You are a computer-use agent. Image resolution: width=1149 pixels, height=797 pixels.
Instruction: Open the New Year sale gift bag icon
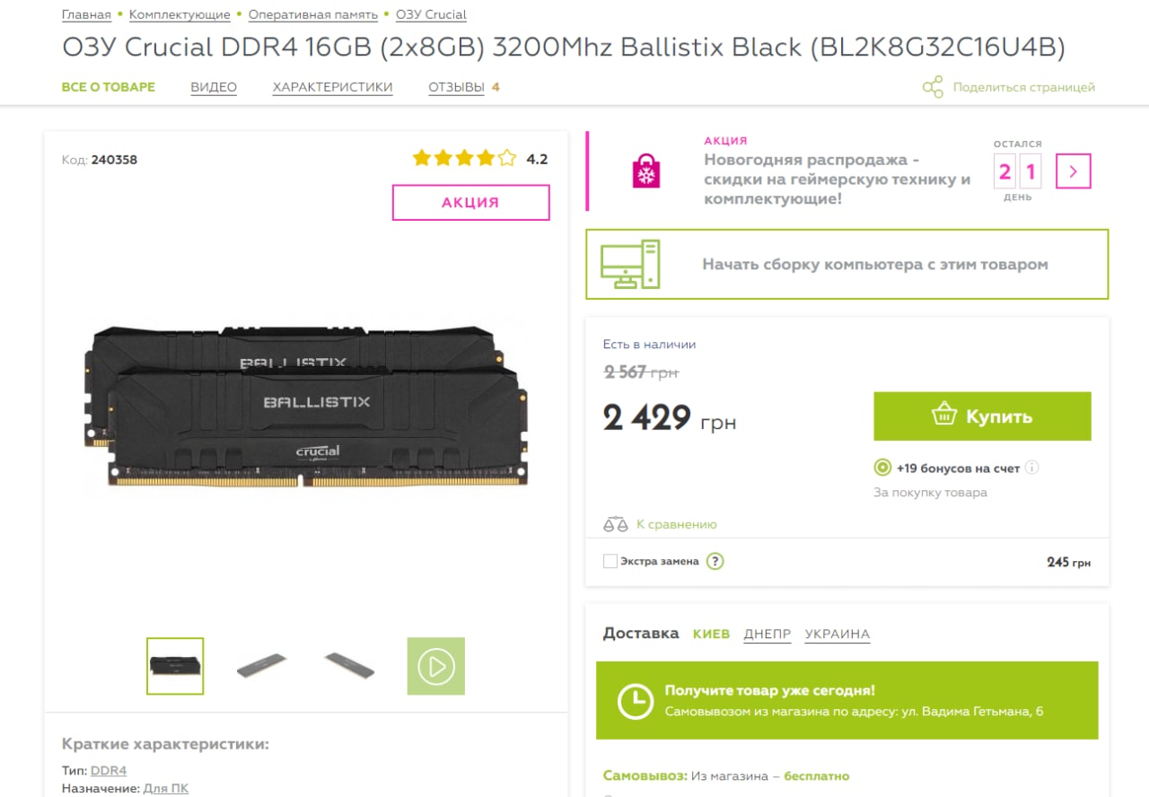pos(646,171)
